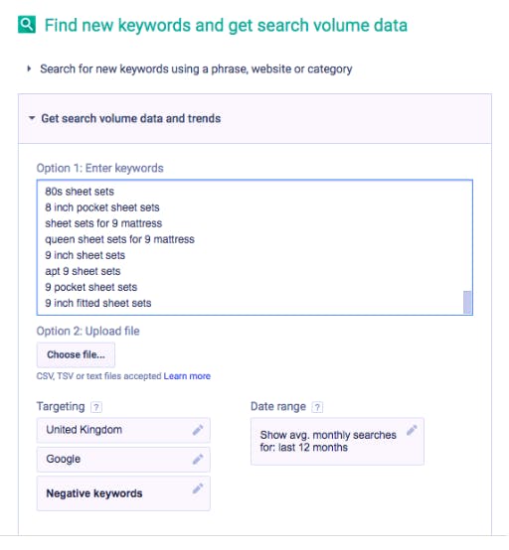Image resolution: width=509 pixels, height=550 pixels.
Task: Click inside the Enter keywords text area
Action: (x=254, y=247)
